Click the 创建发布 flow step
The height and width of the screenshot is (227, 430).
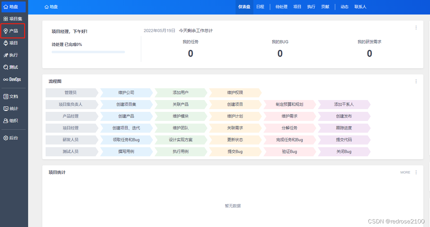[344, 116]
